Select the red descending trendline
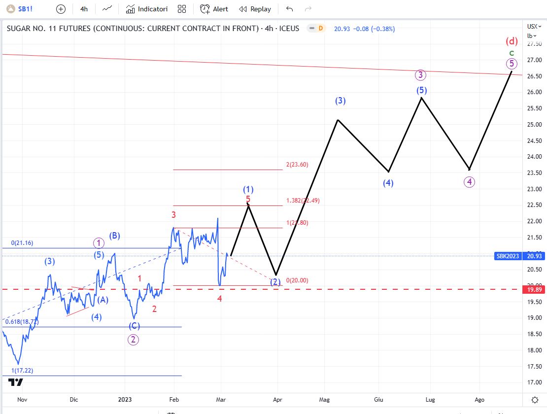 262,65
